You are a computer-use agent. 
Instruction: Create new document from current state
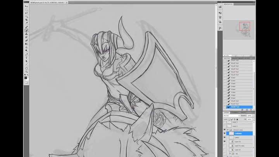tap(242, 110)
